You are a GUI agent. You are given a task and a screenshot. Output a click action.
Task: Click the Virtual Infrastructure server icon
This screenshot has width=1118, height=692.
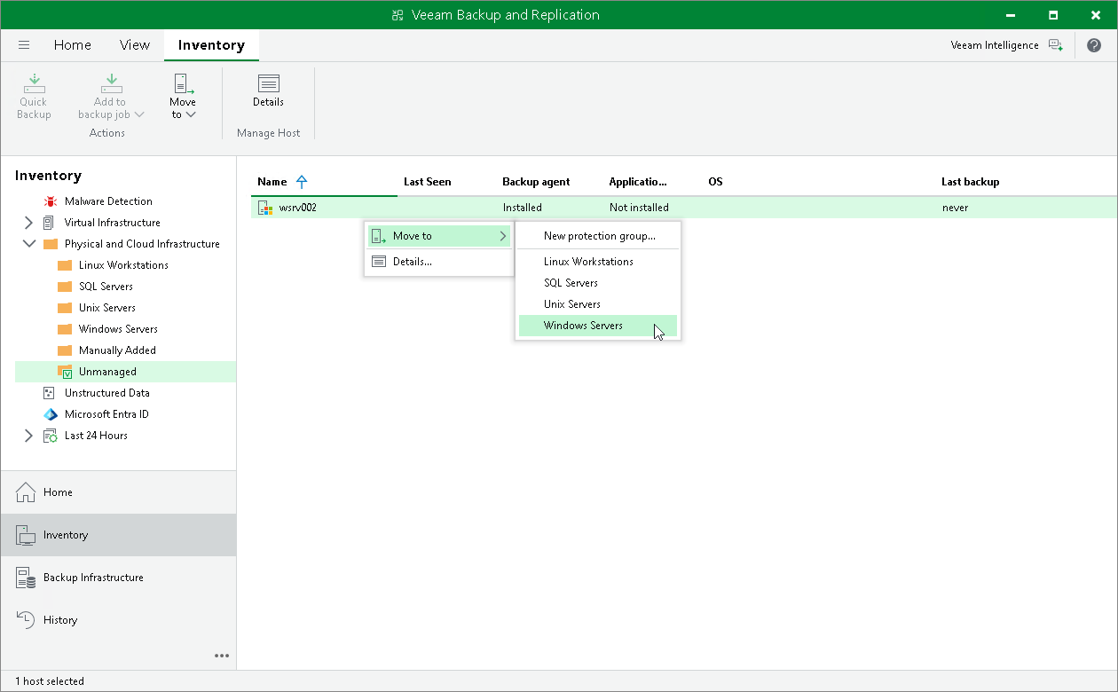(x=49, y=223)
